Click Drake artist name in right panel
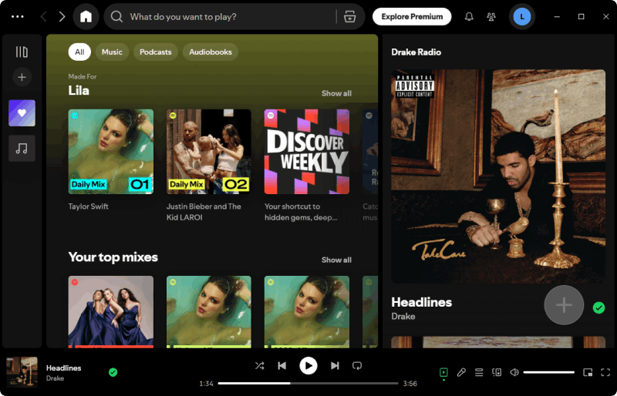The image size is (617, 396). coord(403,316)
